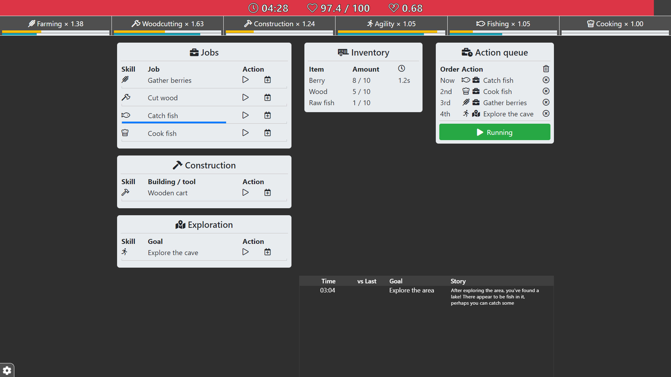Click the clock icon in the Inventory header
The height and width of the screenshot is (377, 671).
pos(402,68)
